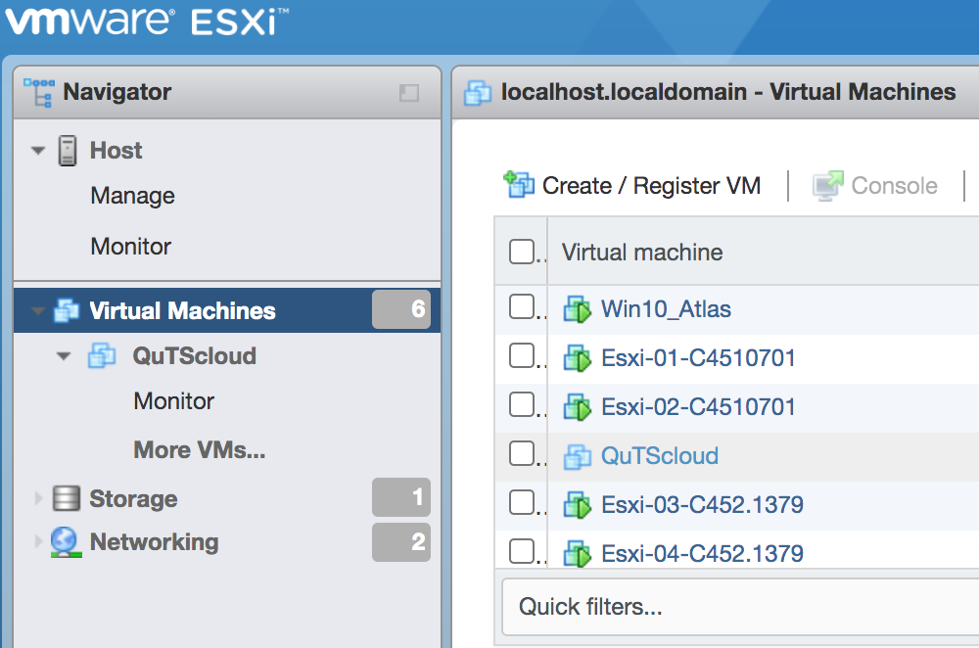
Task: Open the Quick filters dropdown
Action: point(740,607)
